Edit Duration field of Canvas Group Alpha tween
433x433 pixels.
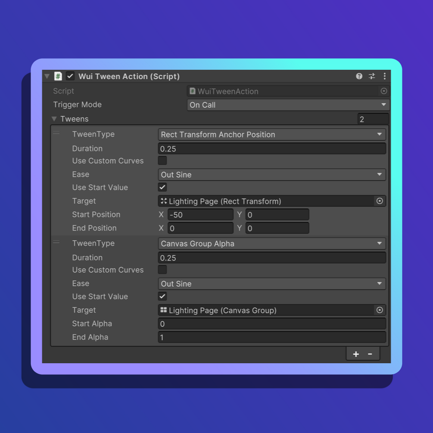[x=272, y=258]
